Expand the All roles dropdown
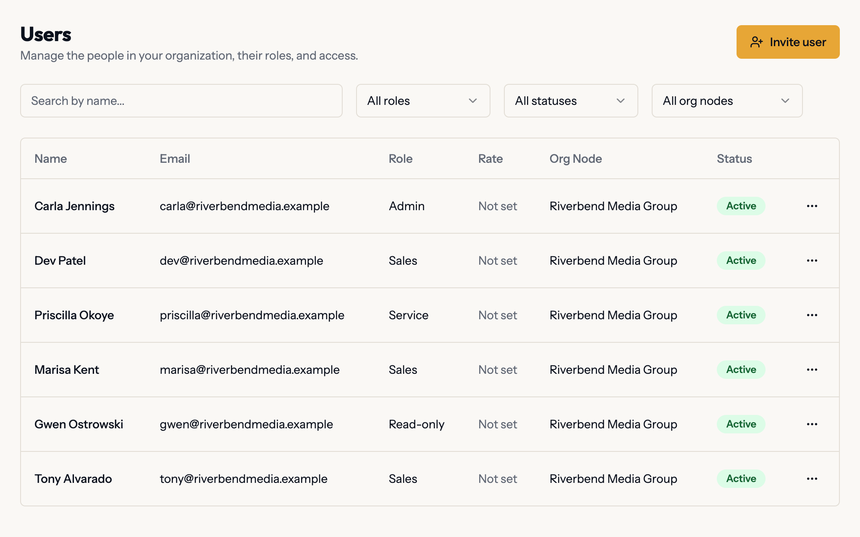The image size is (860, 537). click(423, 101)
